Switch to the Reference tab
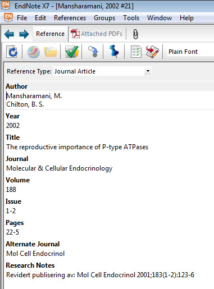The height and width of the screenshot is (289, 214). (x=50, y=34)
